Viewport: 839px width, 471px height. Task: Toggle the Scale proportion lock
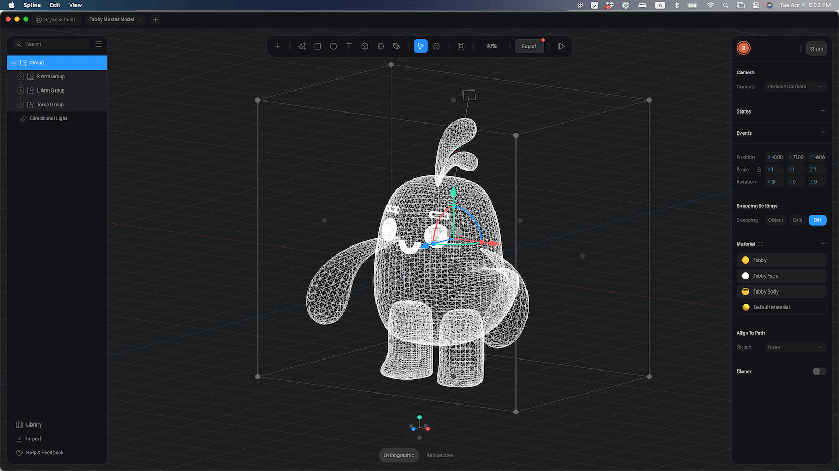[x=759, y=170]
